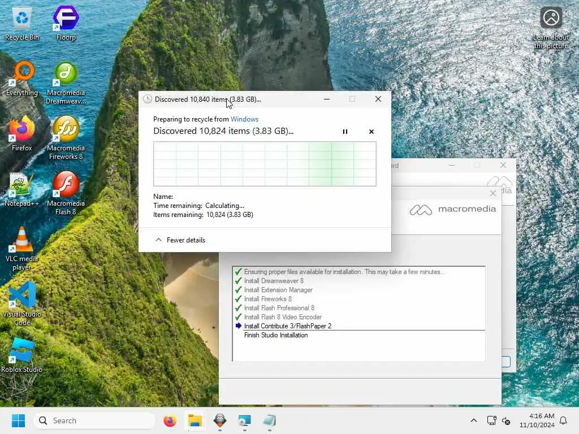579x434 pixels.
Task: Click Learn about this picture icon
Action: (x=551, y=28)
